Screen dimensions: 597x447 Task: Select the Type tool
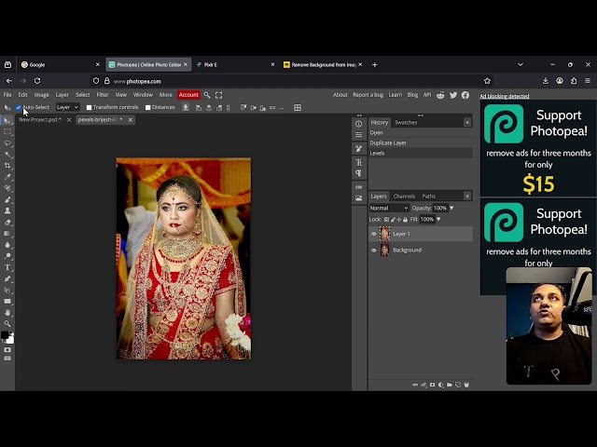point(7,267)
